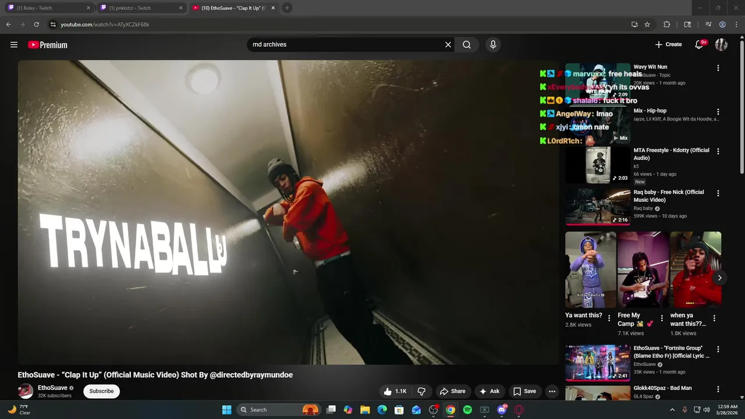Image resolution: width=745 pixels, height=419 pixels.
Task: Open options for Free My Camp short
Action: (x=662, y=318)
